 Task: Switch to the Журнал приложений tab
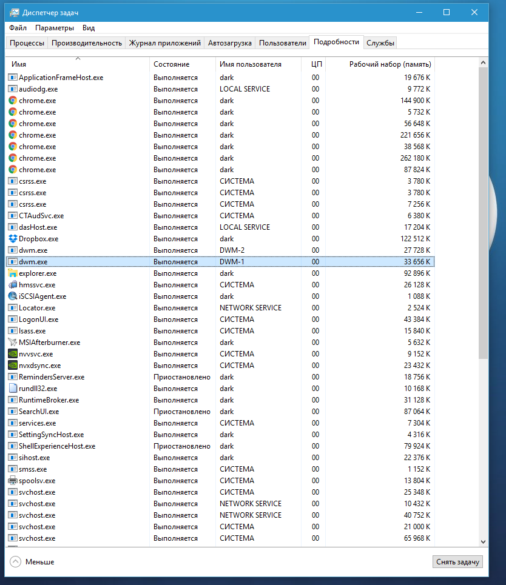[x=164, y=43]
